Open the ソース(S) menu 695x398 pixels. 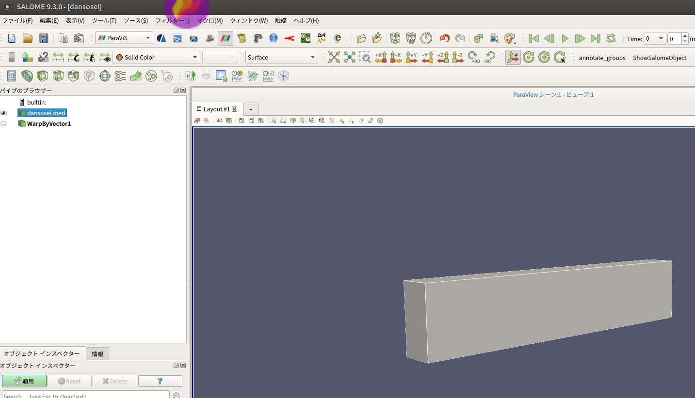click(136, 21)
